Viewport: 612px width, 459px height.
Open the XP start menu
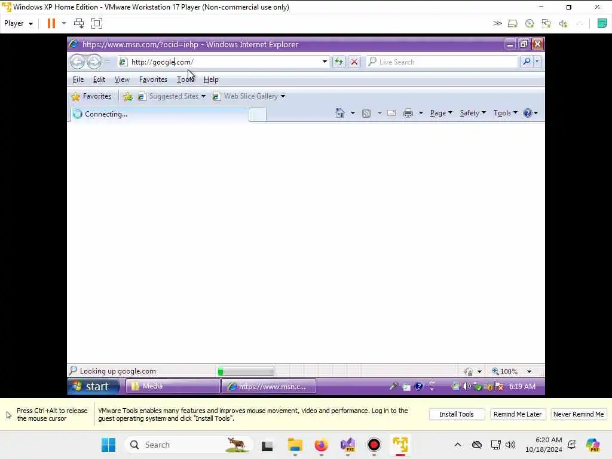(93, 387)
